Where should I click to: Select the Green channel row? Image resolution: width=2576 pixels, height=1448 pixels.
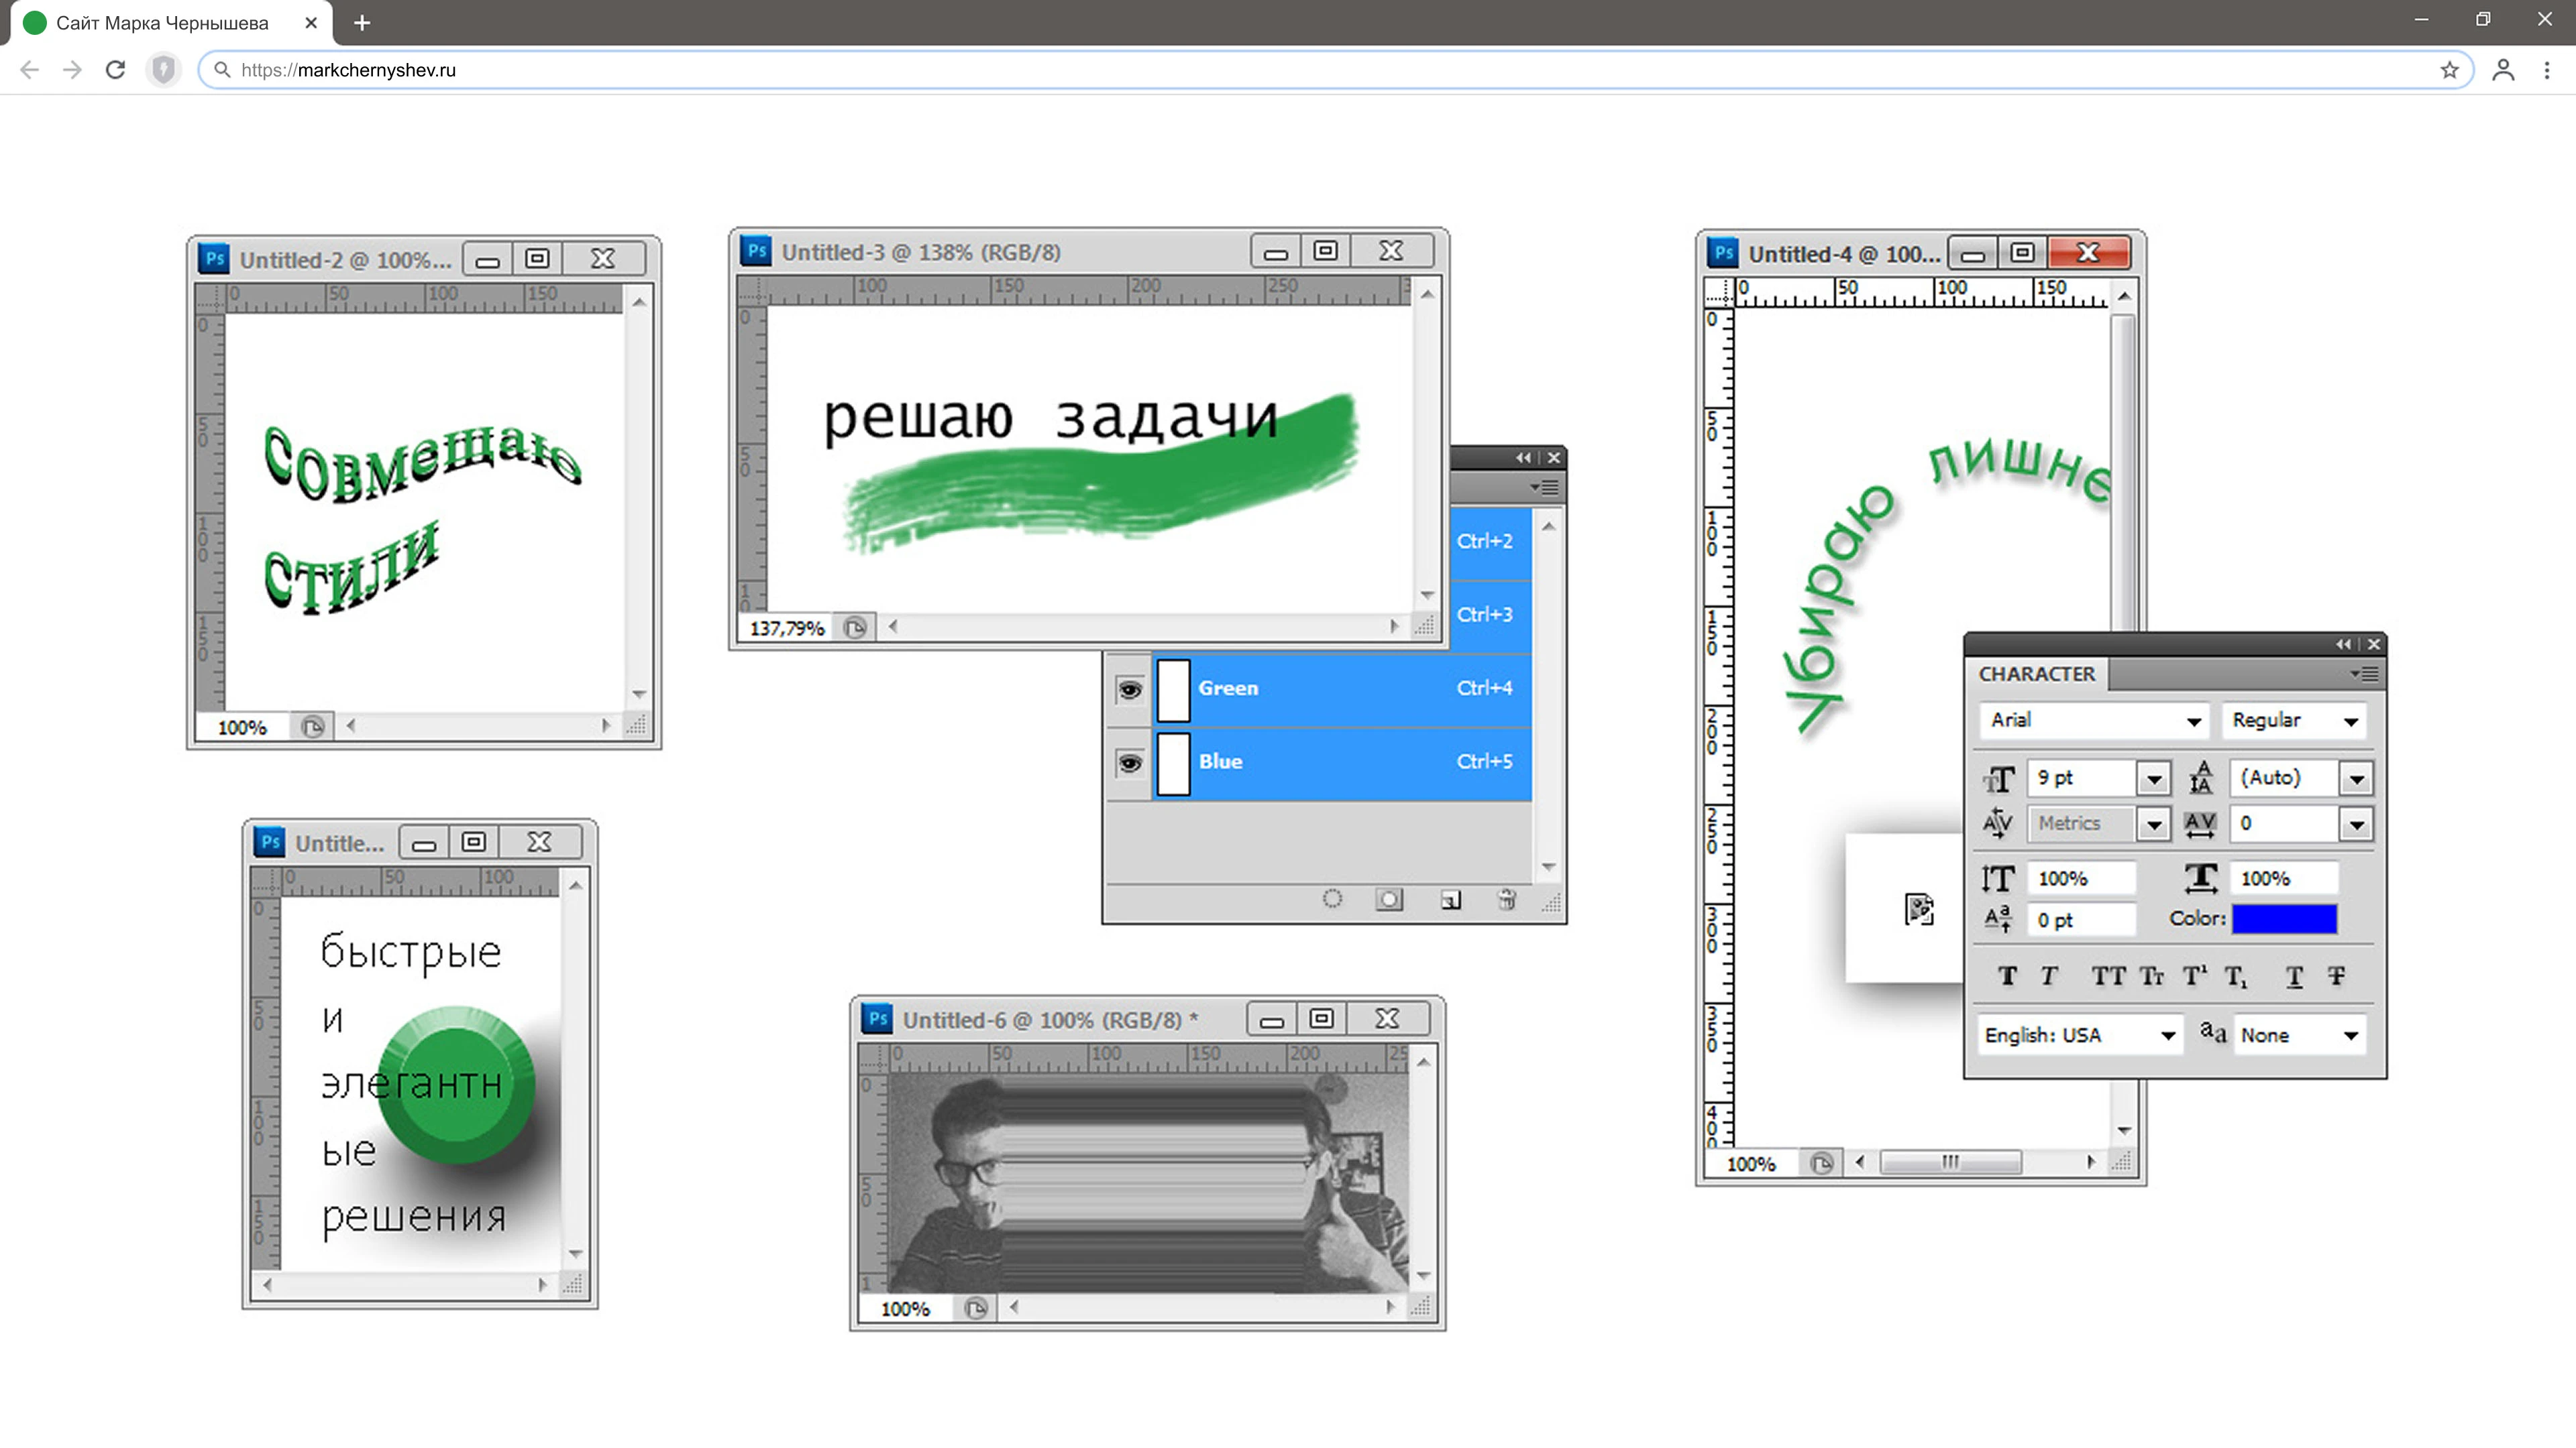(x=1342, y=690)
